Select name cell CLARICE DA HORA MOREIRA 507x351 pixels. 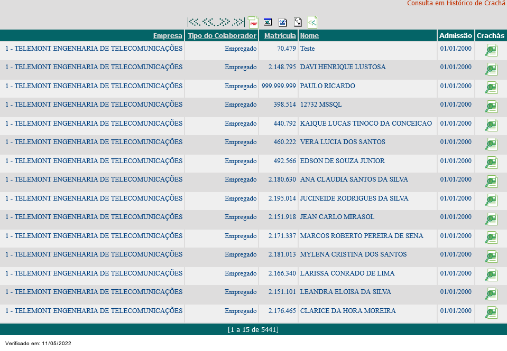tap(348, 311)
